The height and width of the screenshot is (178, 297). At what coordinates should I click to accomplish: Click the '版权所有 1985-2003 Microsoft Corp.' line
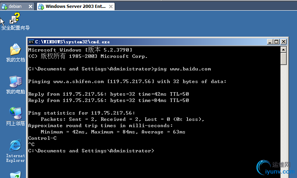(88, 56)
